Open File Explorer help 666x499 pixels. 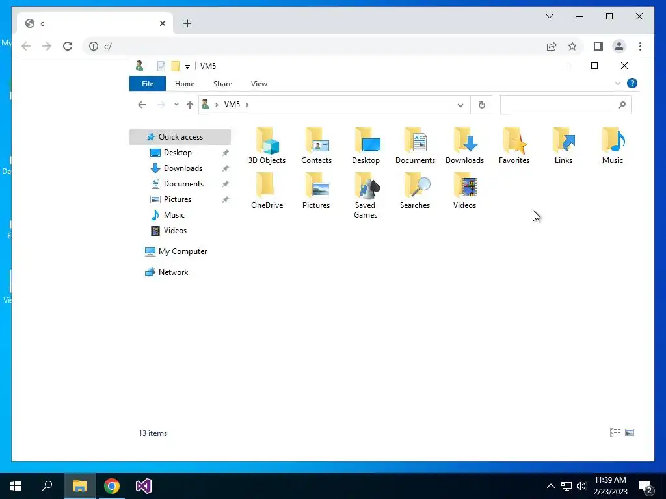pyautogui.click(x=632, y=83)
